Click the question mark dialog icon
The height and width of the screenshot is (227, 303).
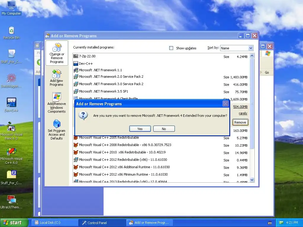pyautogui.click(x=83, y=116)
